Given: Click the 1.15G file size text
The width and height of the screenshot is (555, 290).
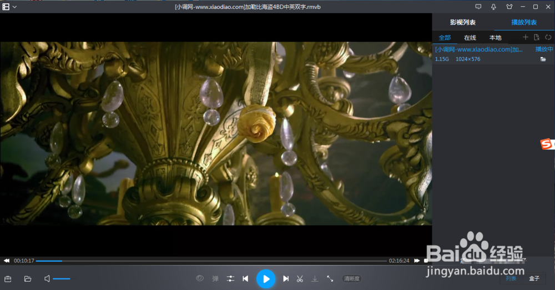Looking at the screenshot, I should click(442, 59).
